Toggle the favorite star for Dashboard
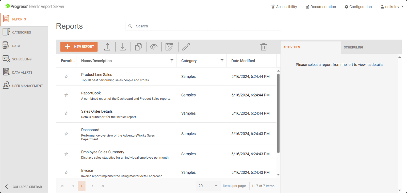Screen dimensions: 407x193 pos(66,134)
